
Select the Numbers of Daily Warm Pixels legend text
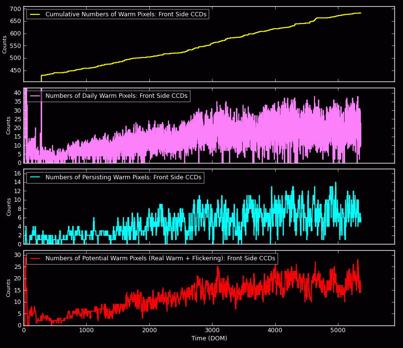pyautogui.click(x=116, y=96)
